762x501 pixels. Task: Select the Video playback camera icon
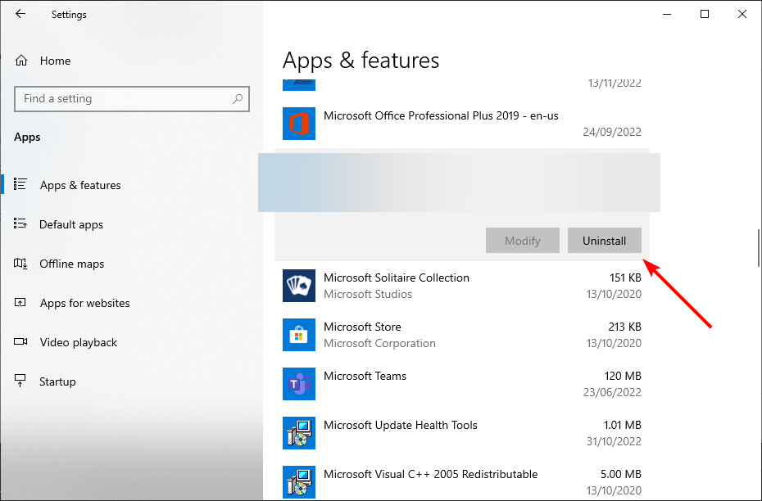[20, 341]
